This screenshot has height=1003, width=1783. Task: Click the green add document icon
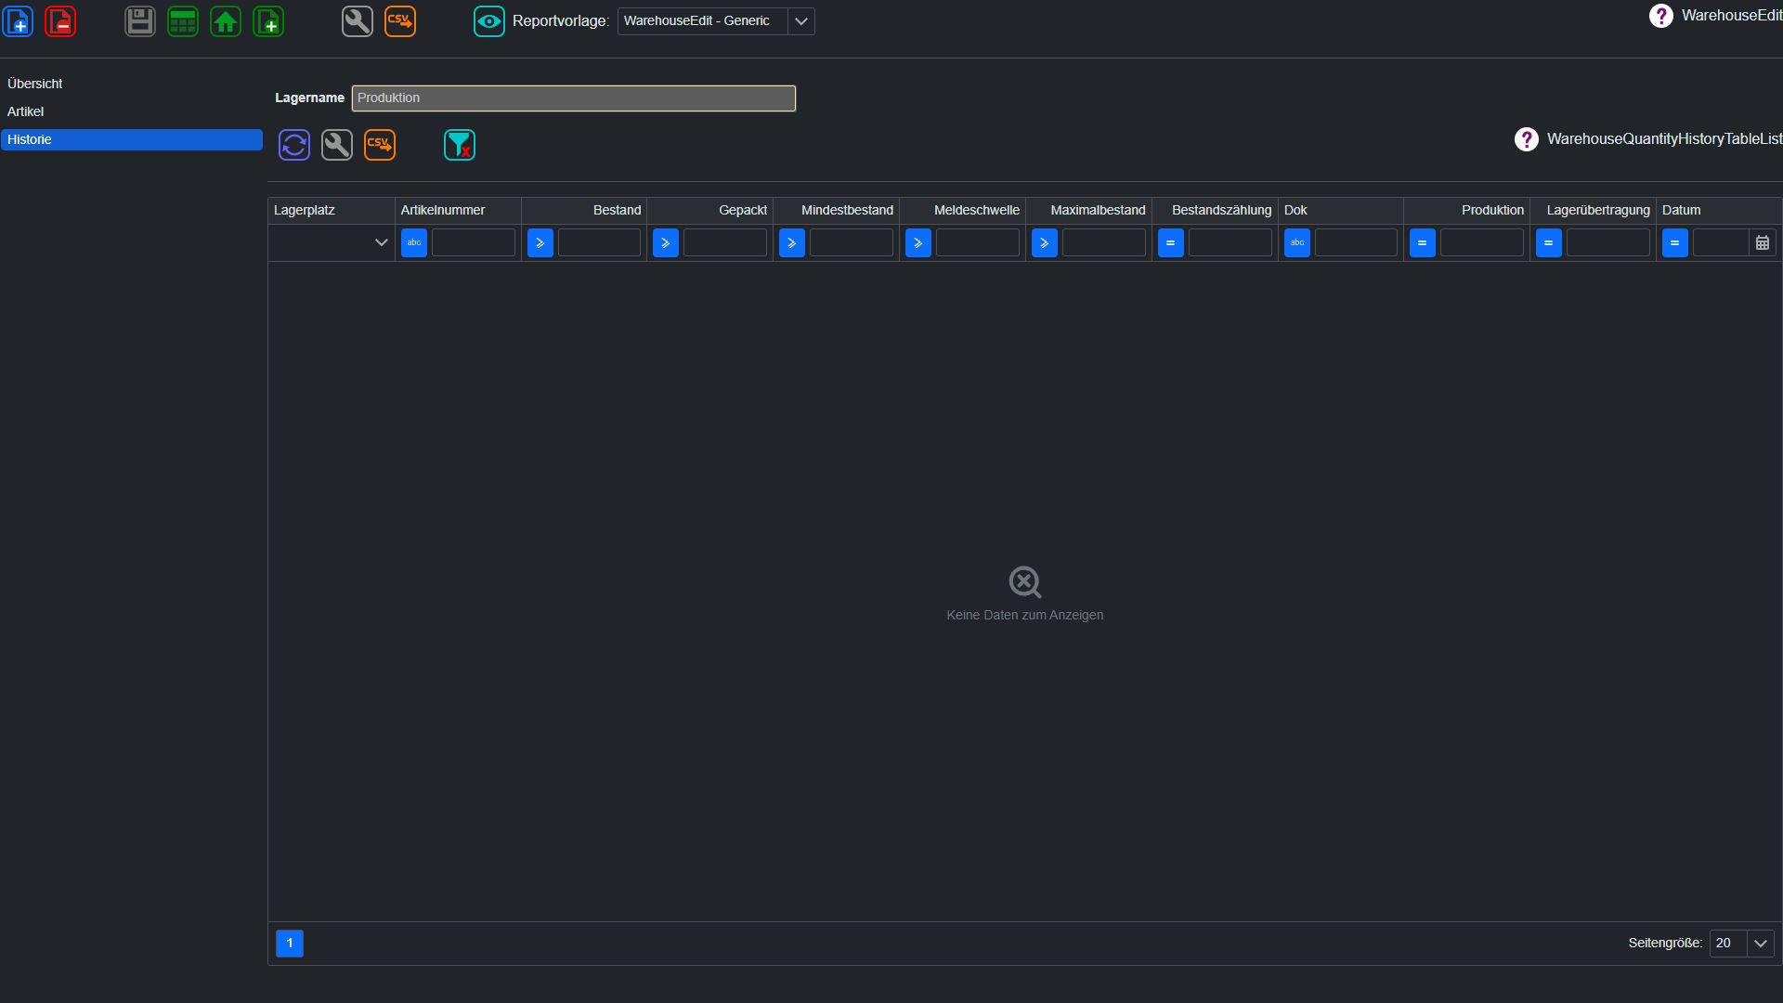268,20
